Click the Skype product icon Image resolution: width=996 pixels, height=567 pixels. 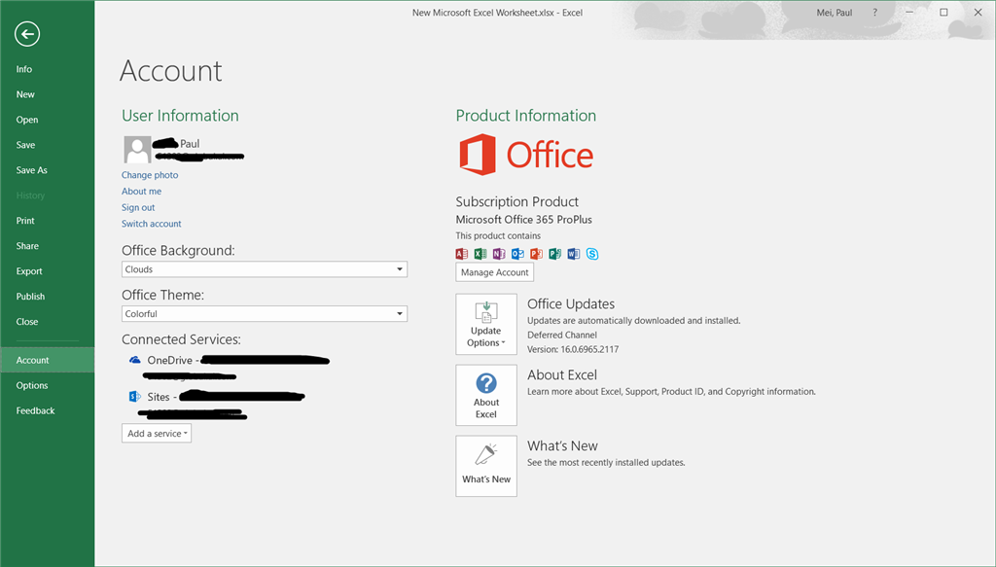592,254
